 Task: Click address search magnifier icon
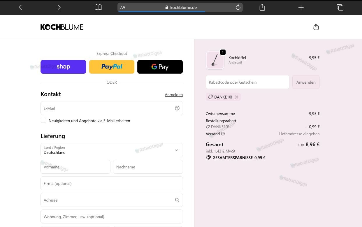click(x=177, y=200)
